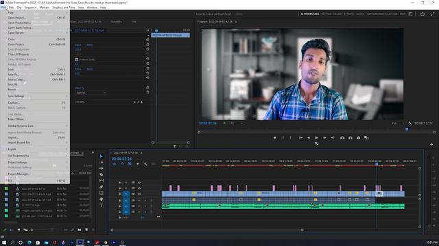Image resolution: width=439 pixels, height=246 pixels.
Task: Select the Slip tool
Action: (102, 180)
